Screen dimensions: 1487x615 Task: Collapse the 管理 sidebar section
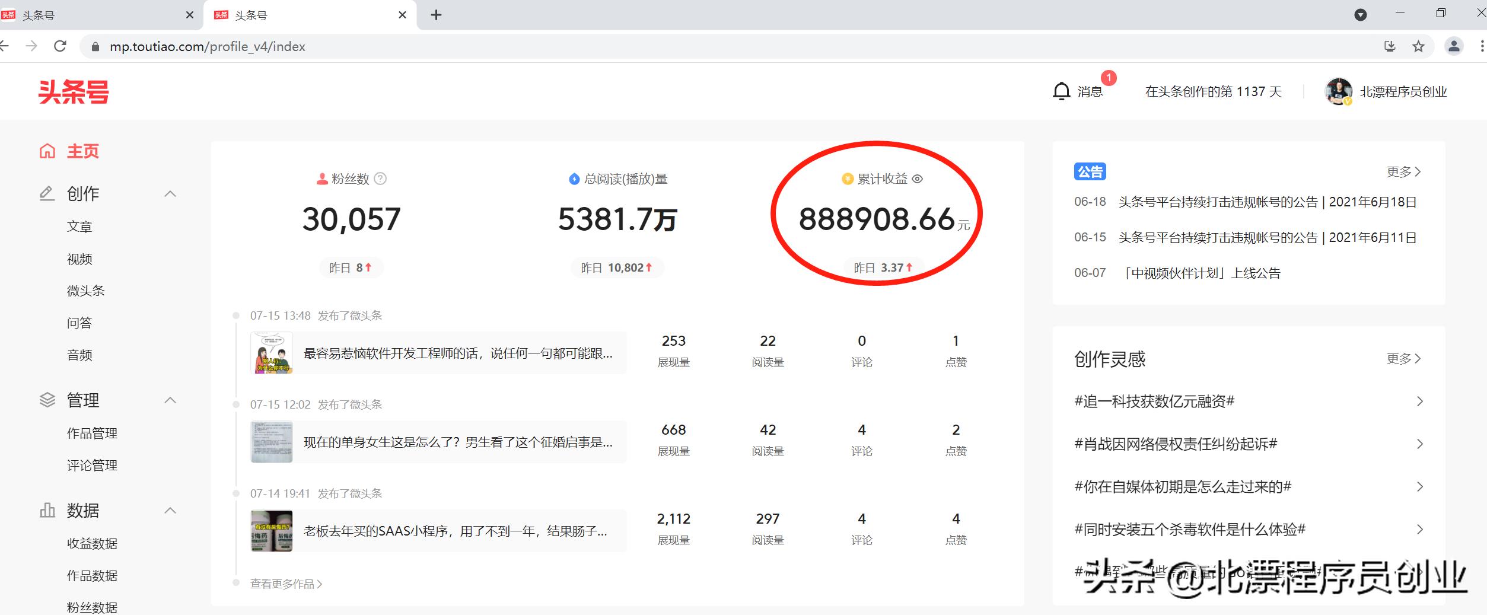point(170,400)
